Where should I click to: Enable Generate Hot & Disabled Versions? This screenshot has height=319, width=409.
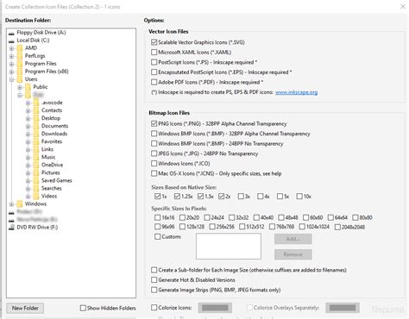154,279
